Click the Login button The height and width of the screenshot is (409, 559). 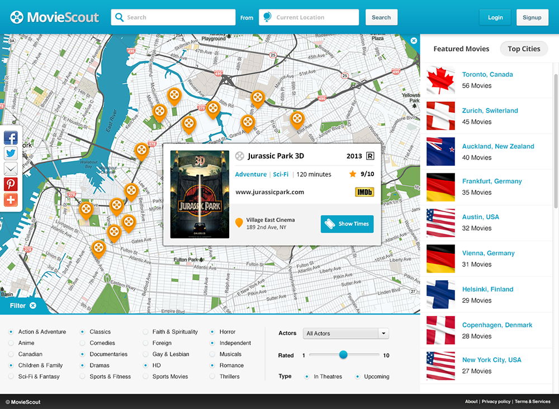[x=495, y=17]
